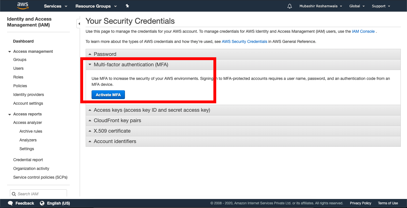Click the pin shortcut icon in header
This screenshot has height=208, width=407.
tap(127, 6)
